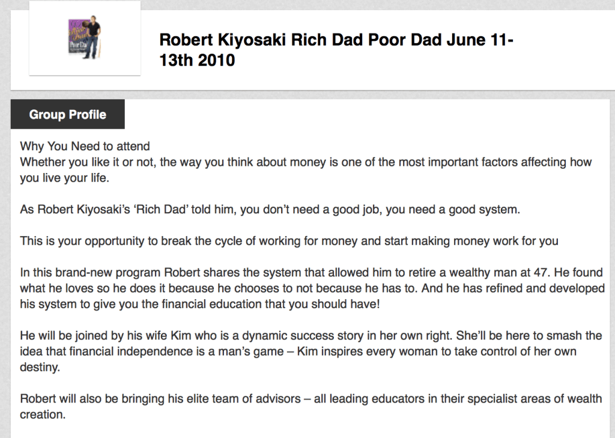Open the Group Profile tab
This screenshot has width=615, height=438.
[67, 114]
